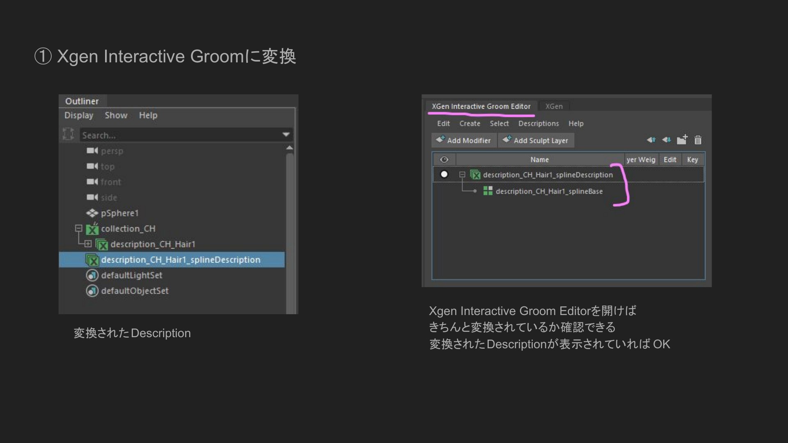Open the Outliner Display menu

(x=79, y=116)
